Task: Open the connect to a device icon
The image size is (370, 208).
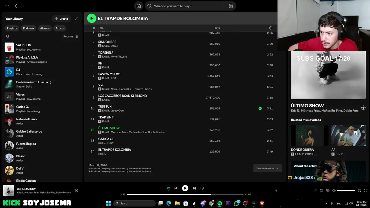Action: (328, 191)
